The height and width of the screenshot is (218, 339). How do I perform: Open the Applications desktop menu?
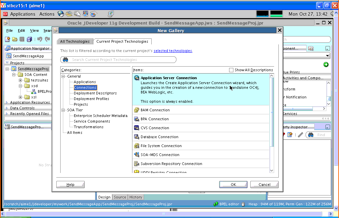(x=23, y=14)
